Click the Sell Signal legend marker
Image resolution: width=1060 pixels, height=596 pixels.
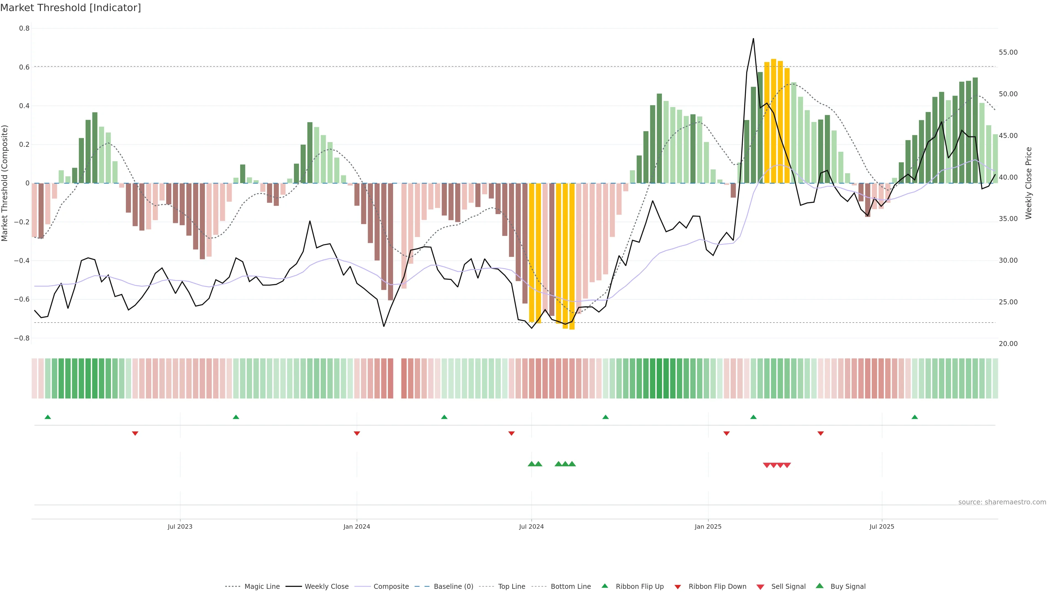tap(760, 587)
